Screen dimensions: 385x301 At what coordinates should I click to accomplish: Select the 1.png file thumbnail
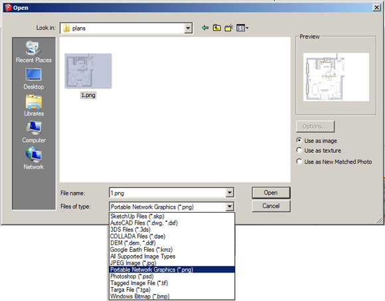click(x=88, y=71)
